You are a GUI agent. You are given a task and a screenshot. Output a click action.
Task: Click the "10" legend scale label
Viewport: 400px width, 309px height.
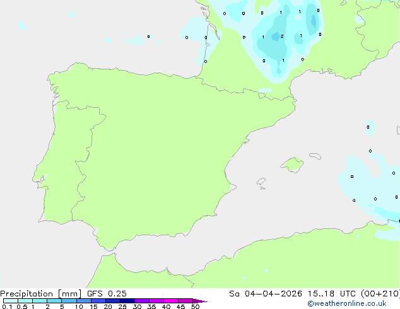point(79,306)
